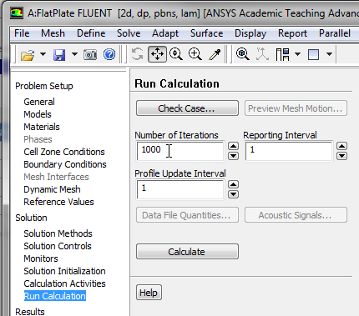359x316 pixels.
Task: Increase Number of Iterations with up arrow
Action: point(233,146)
